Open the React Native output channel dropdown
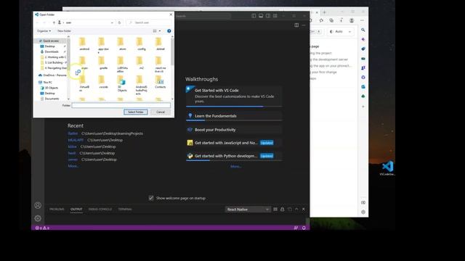Image resolution: width=465 pixels, height=261 pixels. click(248, 210)
